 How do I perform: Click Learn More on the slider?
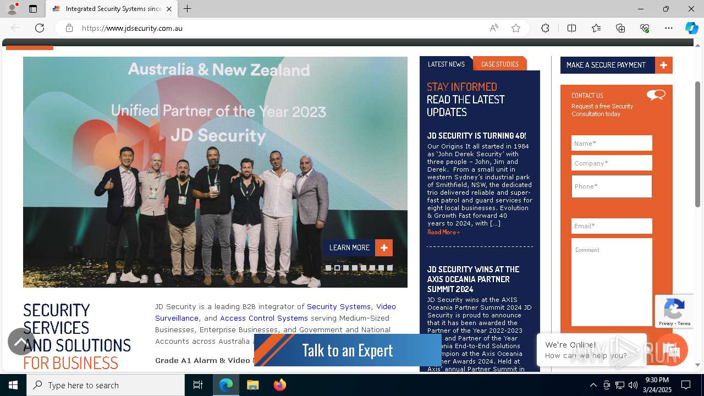(x=349, y=248)
